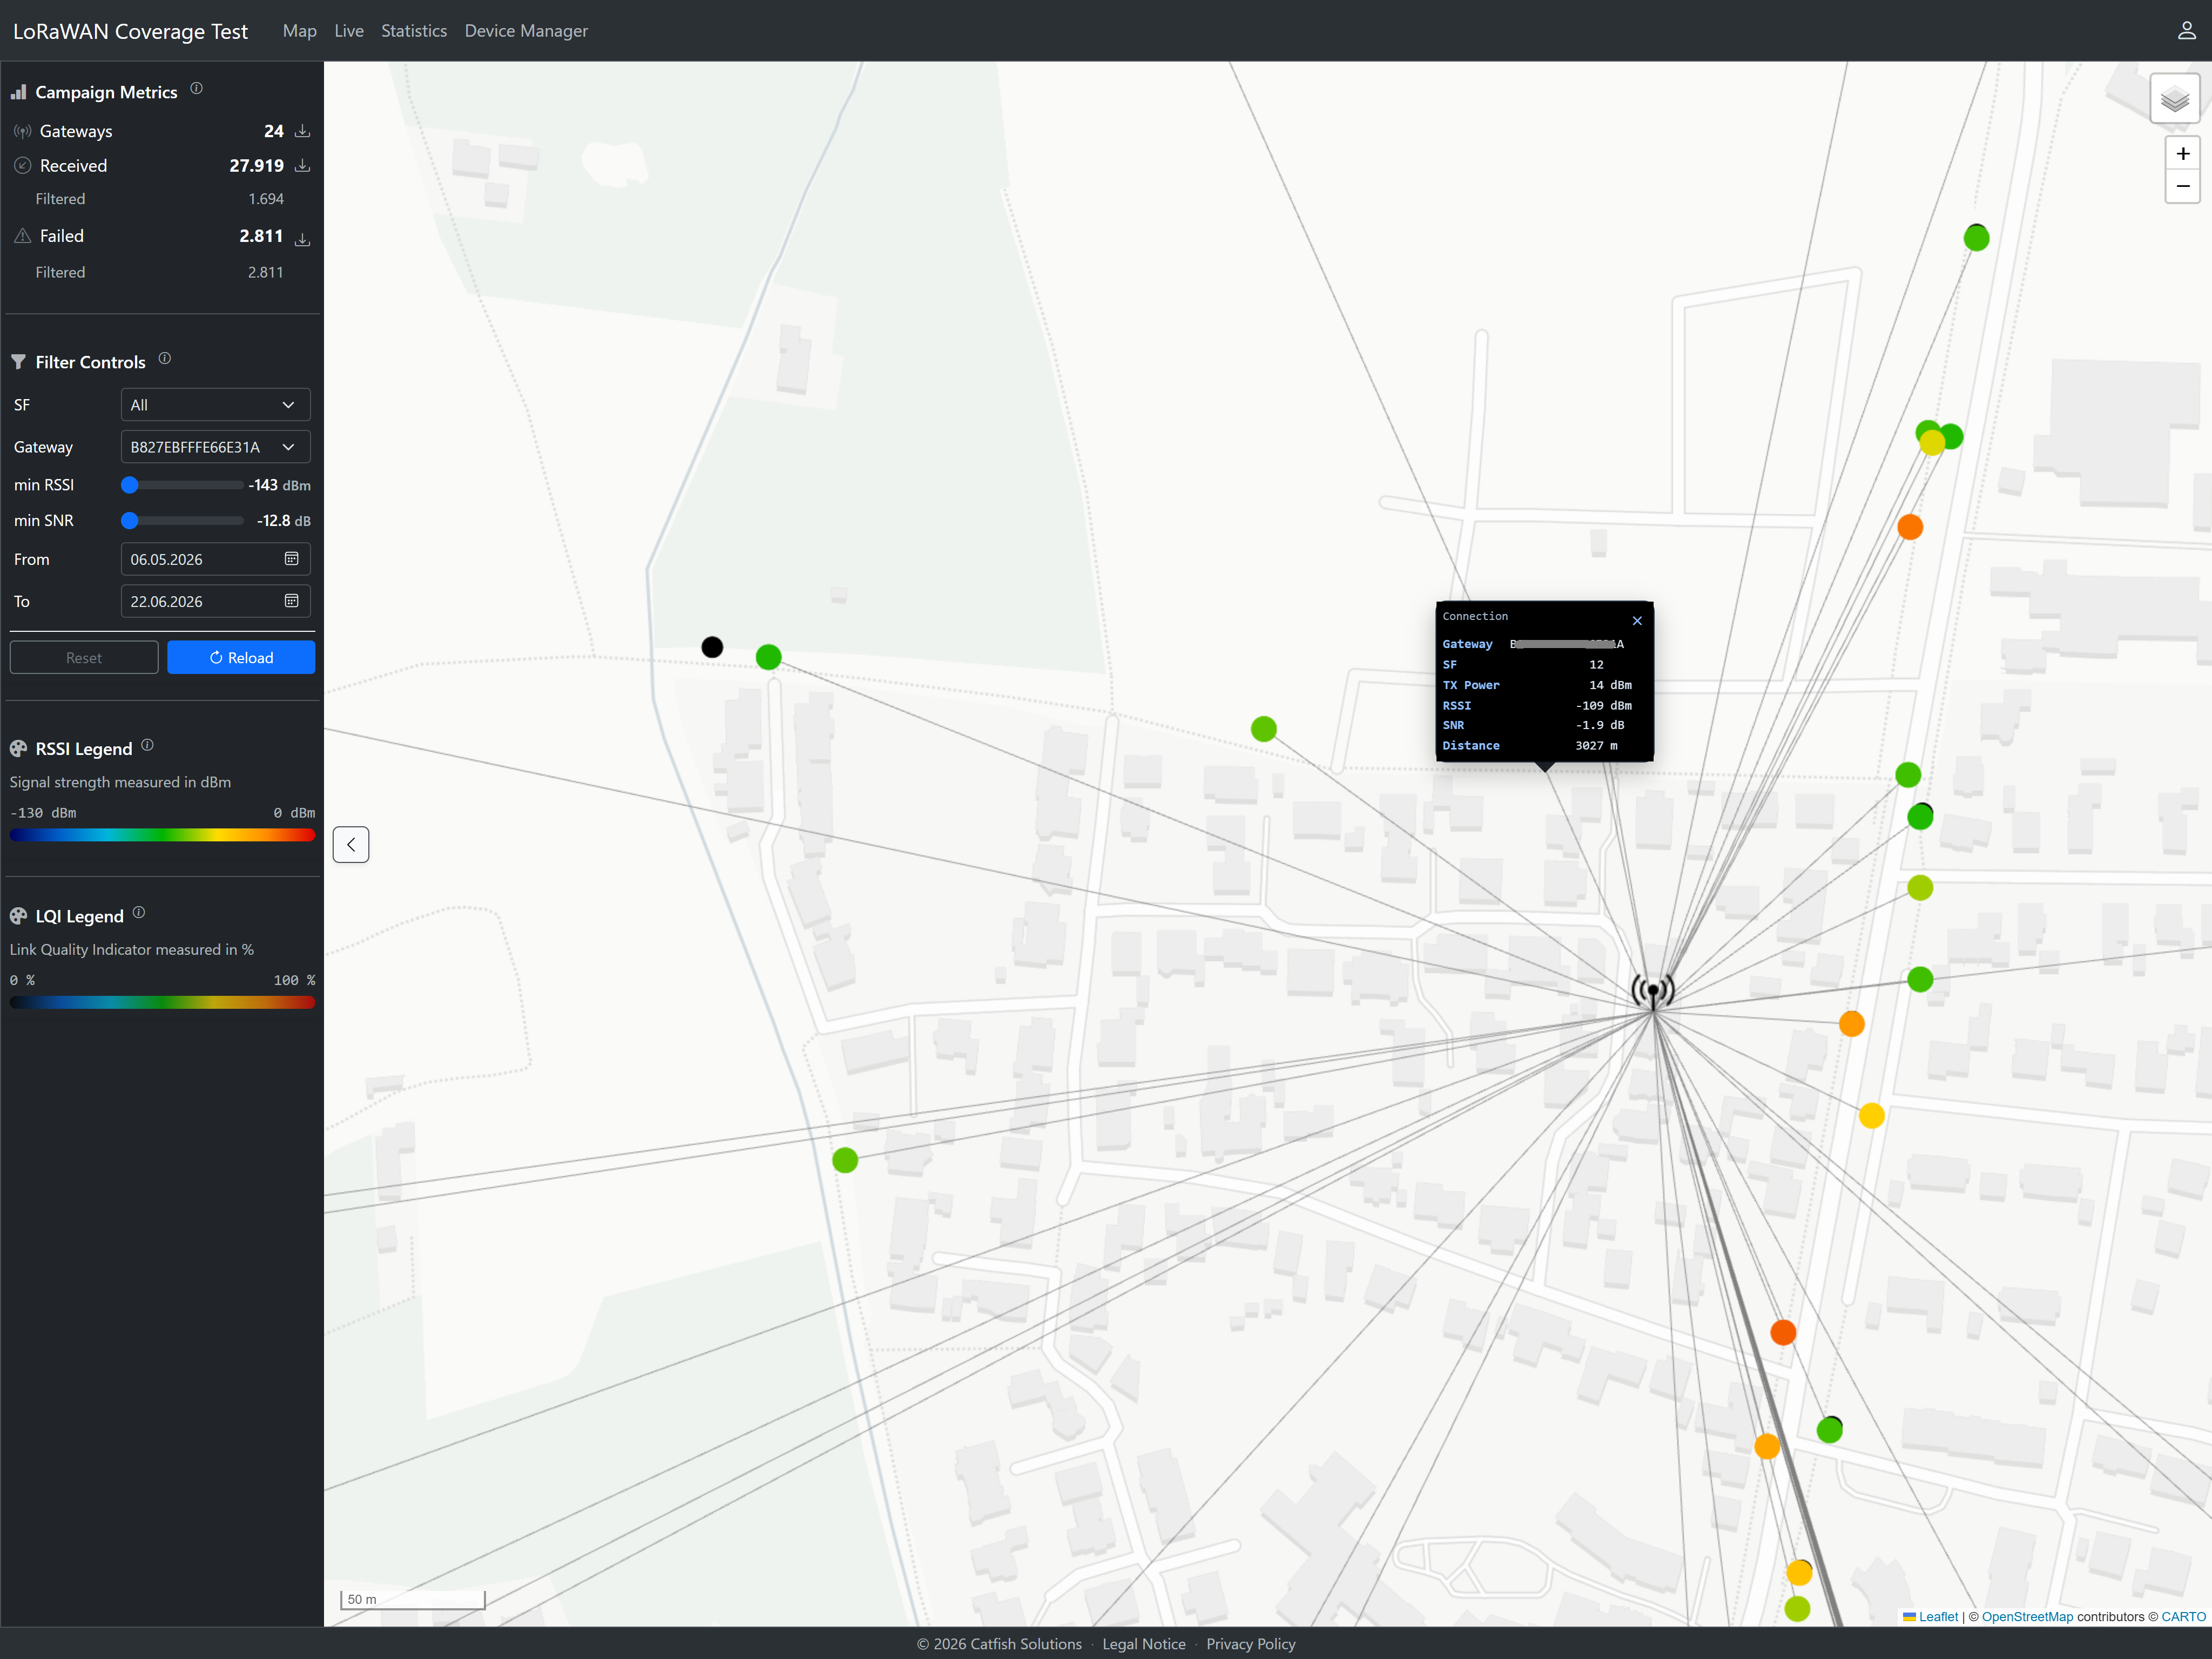Image resolution: width=2212 pixels, height=1659 pixels.
Task: Click the black measurement point
Action: point(712,647)
